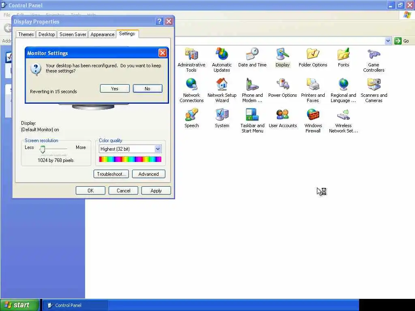
Task: Click the Screen resolution slider handle
Action: tap(42, 149)
